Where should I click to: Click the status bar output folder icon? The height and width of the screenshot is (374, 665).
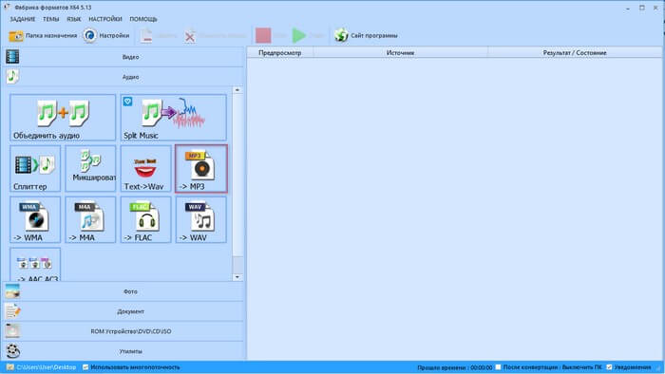pyautogui.click(x=10, y=366)
